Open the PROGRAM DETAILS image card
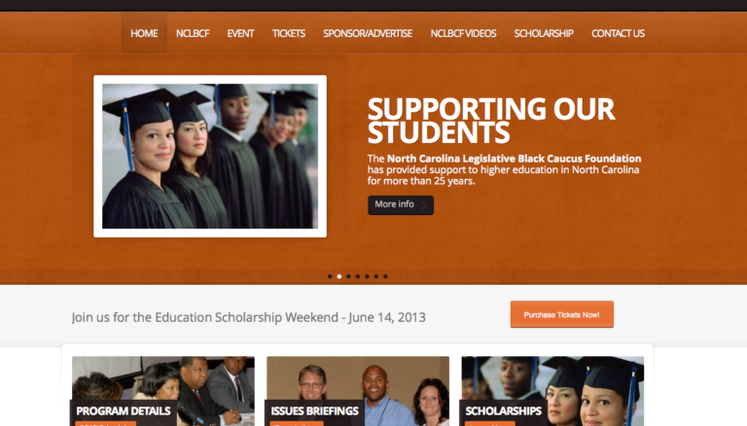This screenshot has height=426, width=747. pyautogui.click(x=163, y=391)
